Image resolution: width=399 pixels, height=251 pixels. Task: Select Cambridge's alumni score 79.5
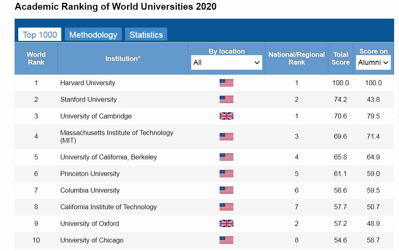click(373, 116)
